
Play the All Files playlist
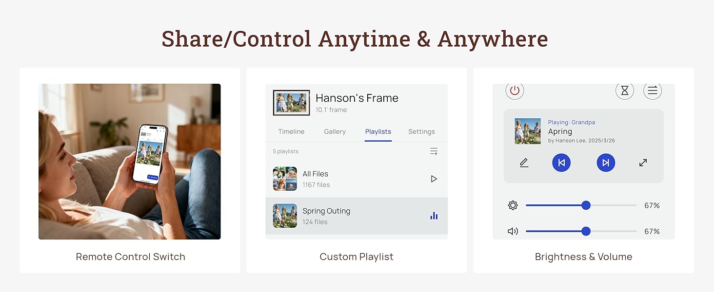click(434, 179)
